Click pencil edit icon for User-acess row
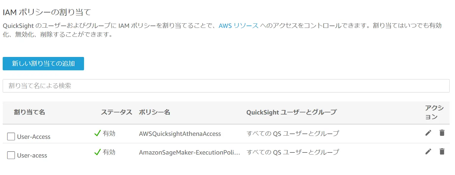This screenshot has height=175, width=455. [428, 152]
